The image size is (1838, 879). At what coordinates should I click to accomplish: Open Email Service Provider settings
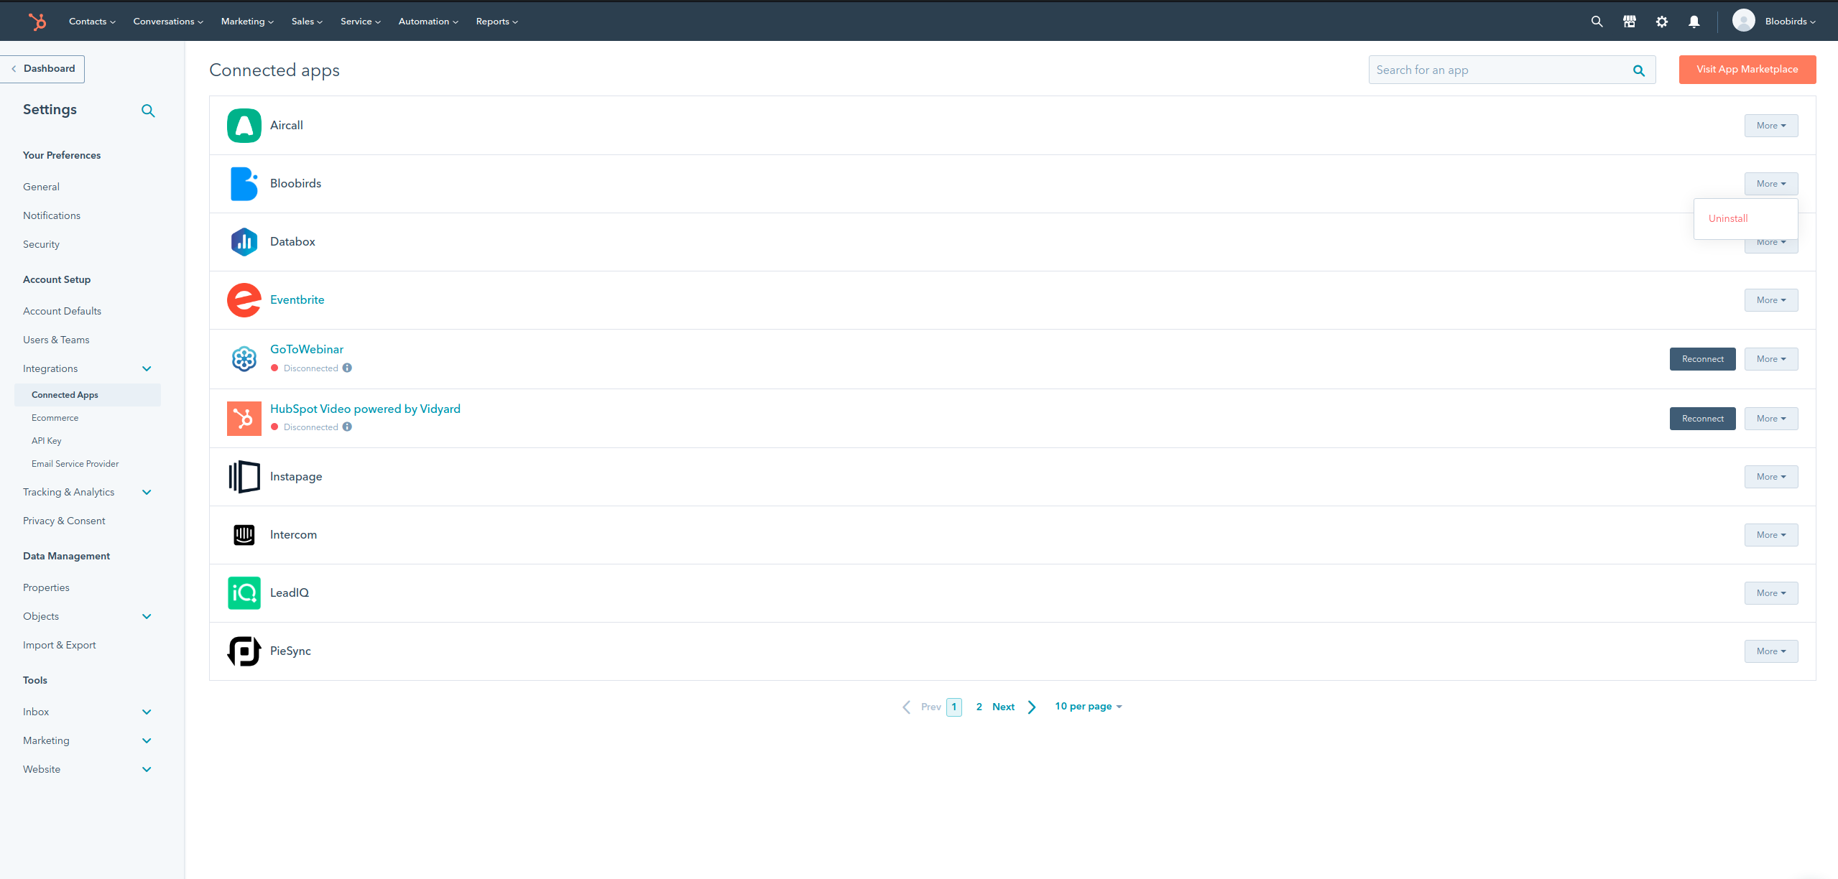click(75, 464)
